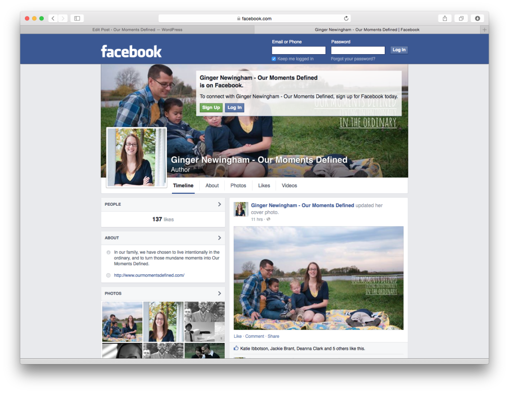This screenshot has height=393, width=509.
Task: Click the 137 likes count
Action: (x=163, y=220)
